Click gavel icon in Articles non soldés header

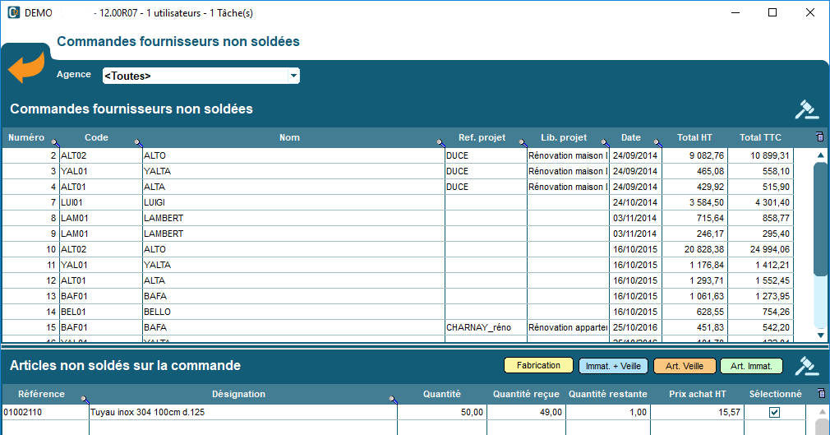click(807, 365)
